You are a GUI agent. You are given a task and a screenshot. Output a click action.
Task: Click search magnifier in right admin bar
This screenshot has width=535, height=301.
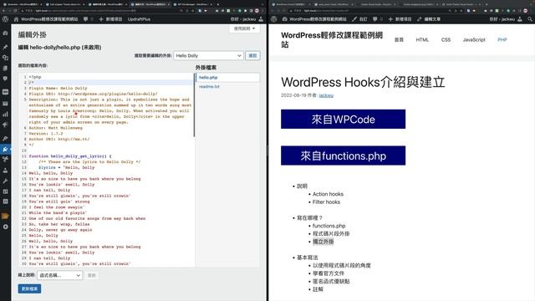coord(530,19)
